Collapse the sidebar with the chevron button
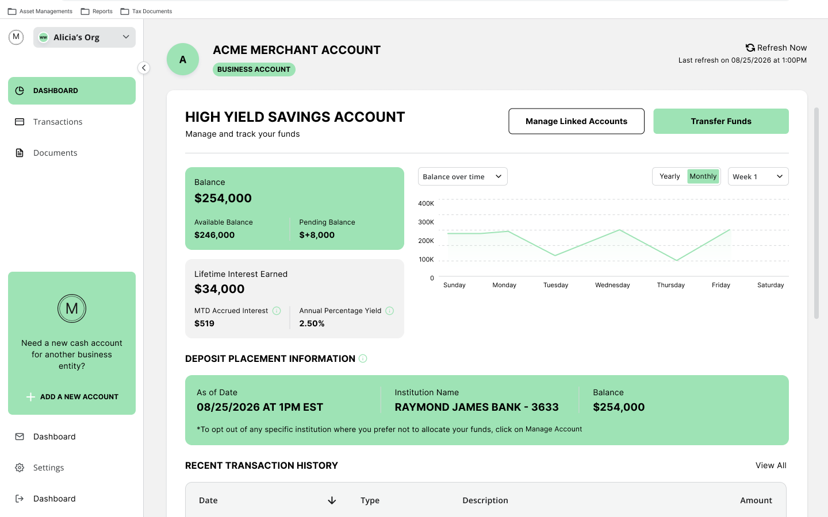Image resolution: width=828 pixels, height=517 pixels. tap(144, 68)
